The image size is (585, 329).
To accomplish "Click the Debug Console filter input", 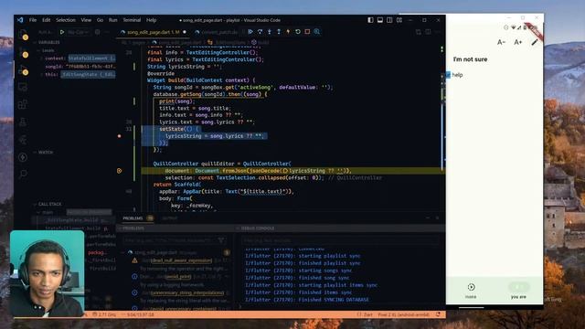I will [x=339, y=240].
